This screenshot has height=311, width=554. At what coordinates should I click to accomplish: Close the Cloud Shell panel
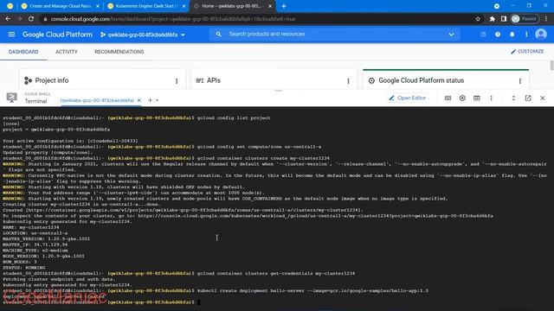coord(543,98)
